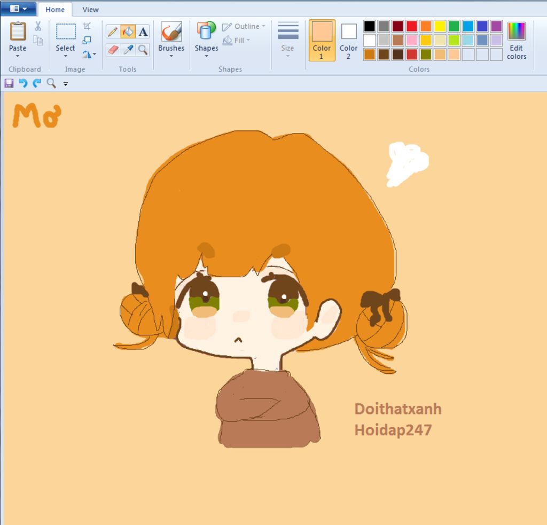Click the Shapes gallery icon
This screenshot has height=525, width=547.
(x=206, y=32)
